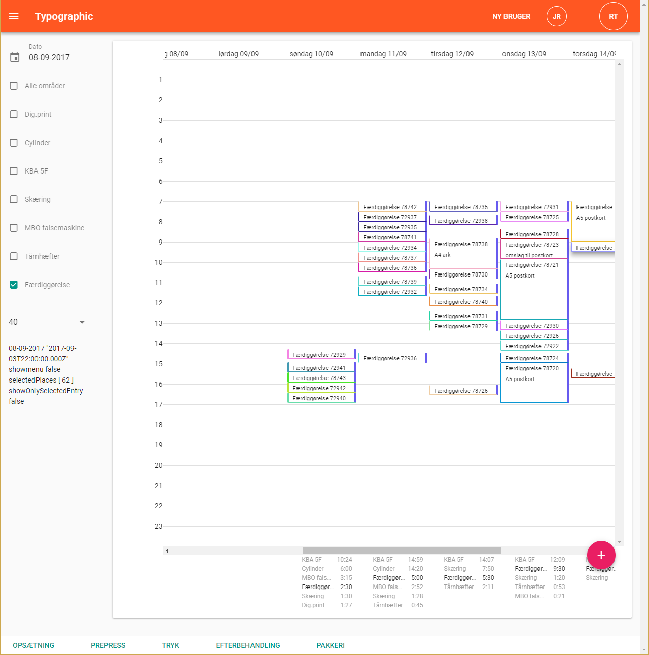Select the Færdiggørelse 72931 entry

click(x=535, y=206)
